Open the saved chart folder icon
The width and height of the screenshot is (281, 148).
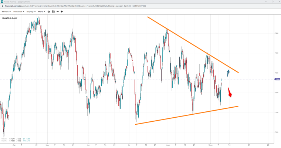(x=49, y=11)
